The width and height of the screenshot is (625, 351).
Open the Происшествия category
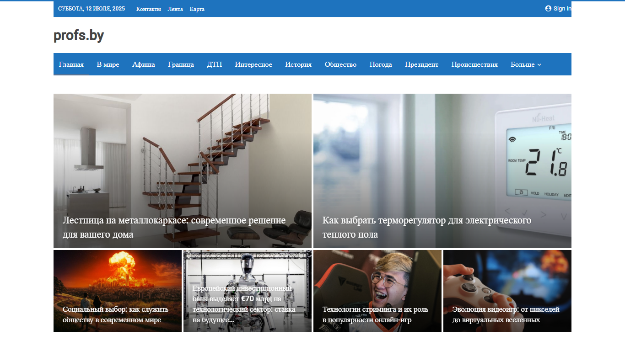click(x=474, y=64)
